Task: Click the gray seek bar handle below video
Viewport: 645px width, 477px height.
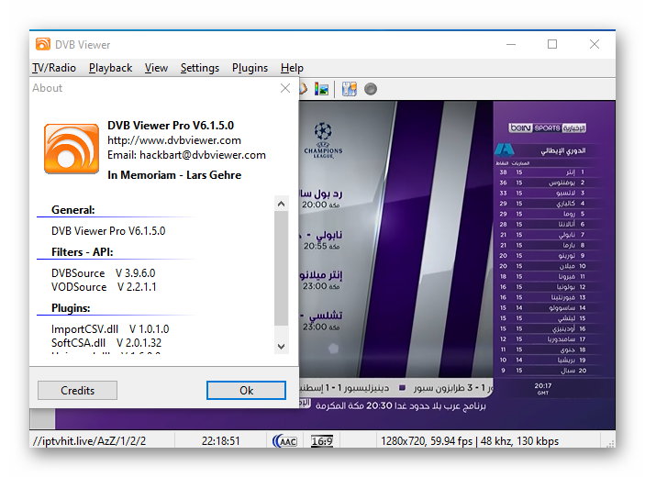Action: pos(42,419)
